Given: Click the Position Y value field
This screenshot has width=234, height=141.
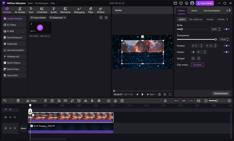Looking at the screenshot, I should (x=211, y=46).
